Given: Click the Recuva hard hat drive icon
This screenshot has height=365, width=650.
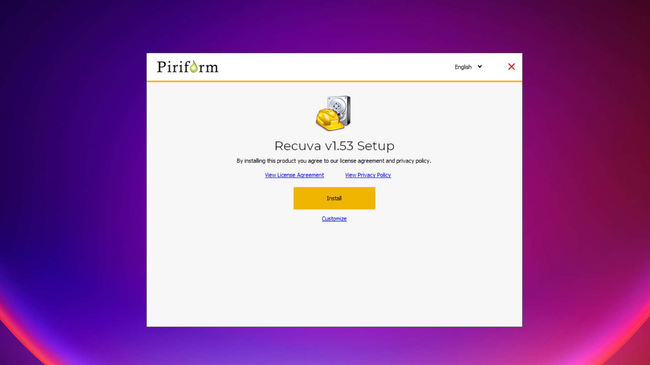Looking at the screenshot, I should (333, 113).
